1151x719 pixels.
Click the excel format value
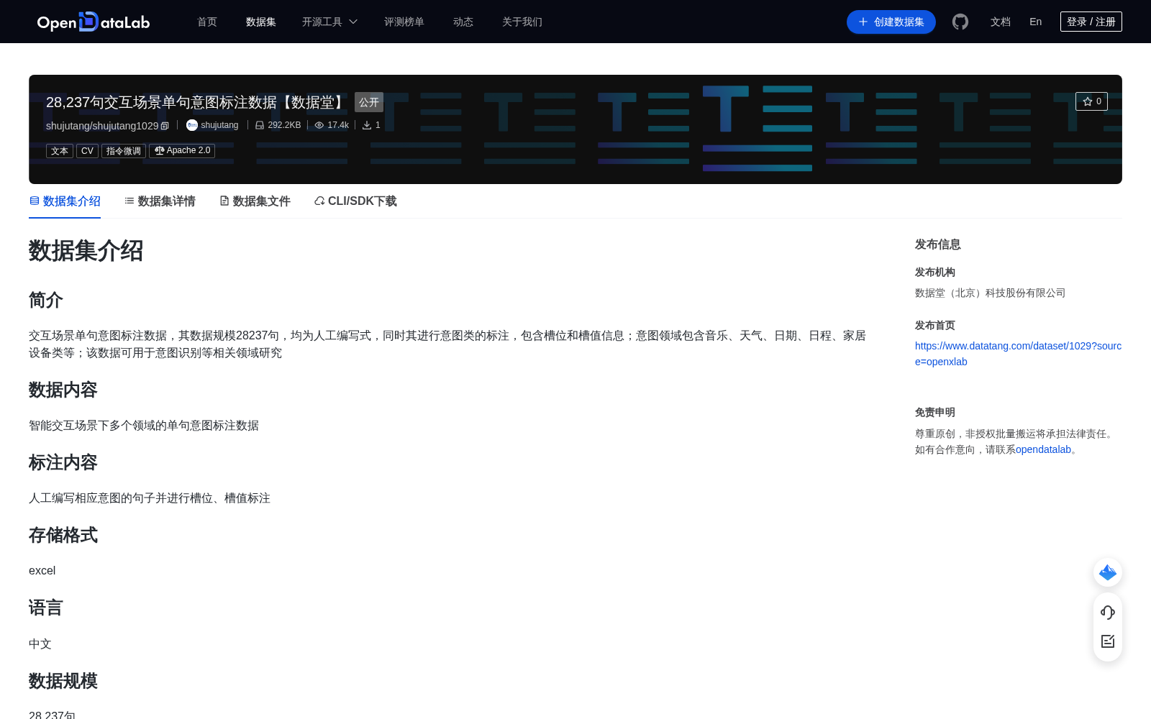[42, 571]
